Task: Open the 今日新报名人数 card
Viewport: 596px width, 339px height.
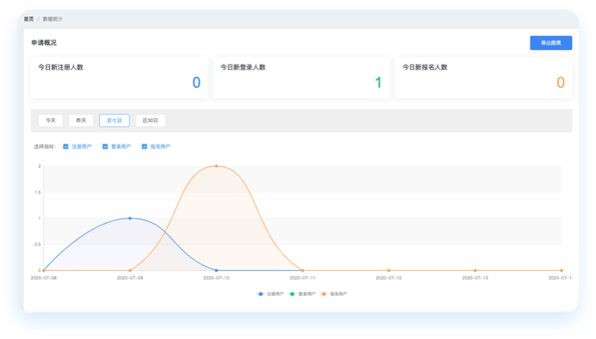Action: pos(483,77)
